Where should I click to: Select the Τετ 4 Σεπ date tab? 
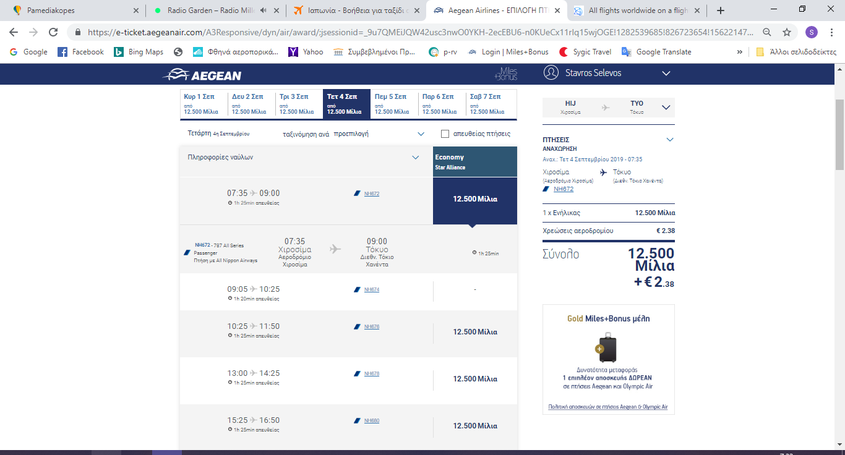pos(346,104)
